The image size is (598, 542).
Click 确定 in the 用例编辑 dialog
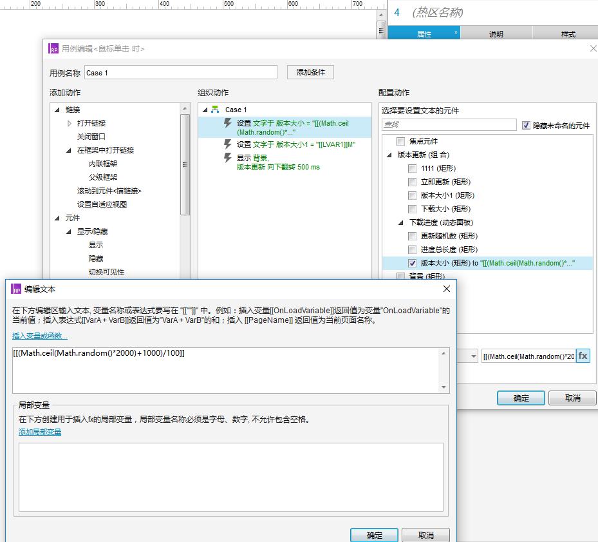pyautogui.click(x=521, y=398)
